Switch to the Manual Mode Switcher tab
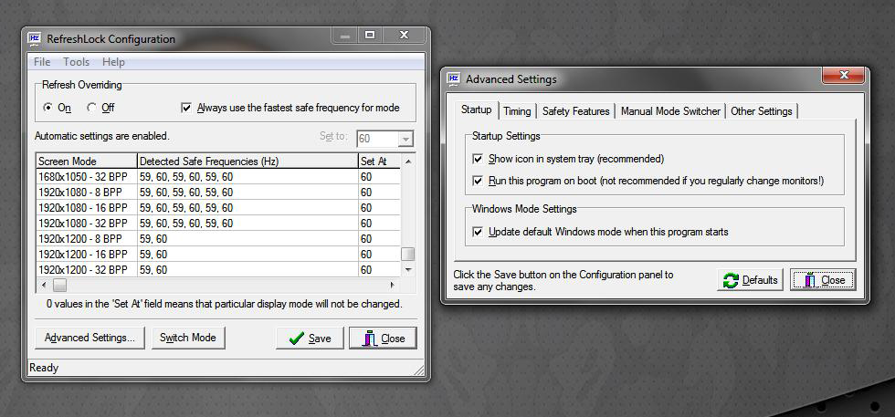 670,111
